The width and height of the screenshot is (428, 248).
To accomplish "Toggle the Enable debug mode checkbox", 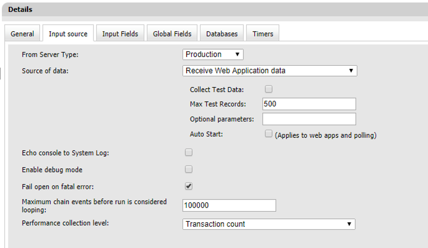I will (x=188, y=169).
